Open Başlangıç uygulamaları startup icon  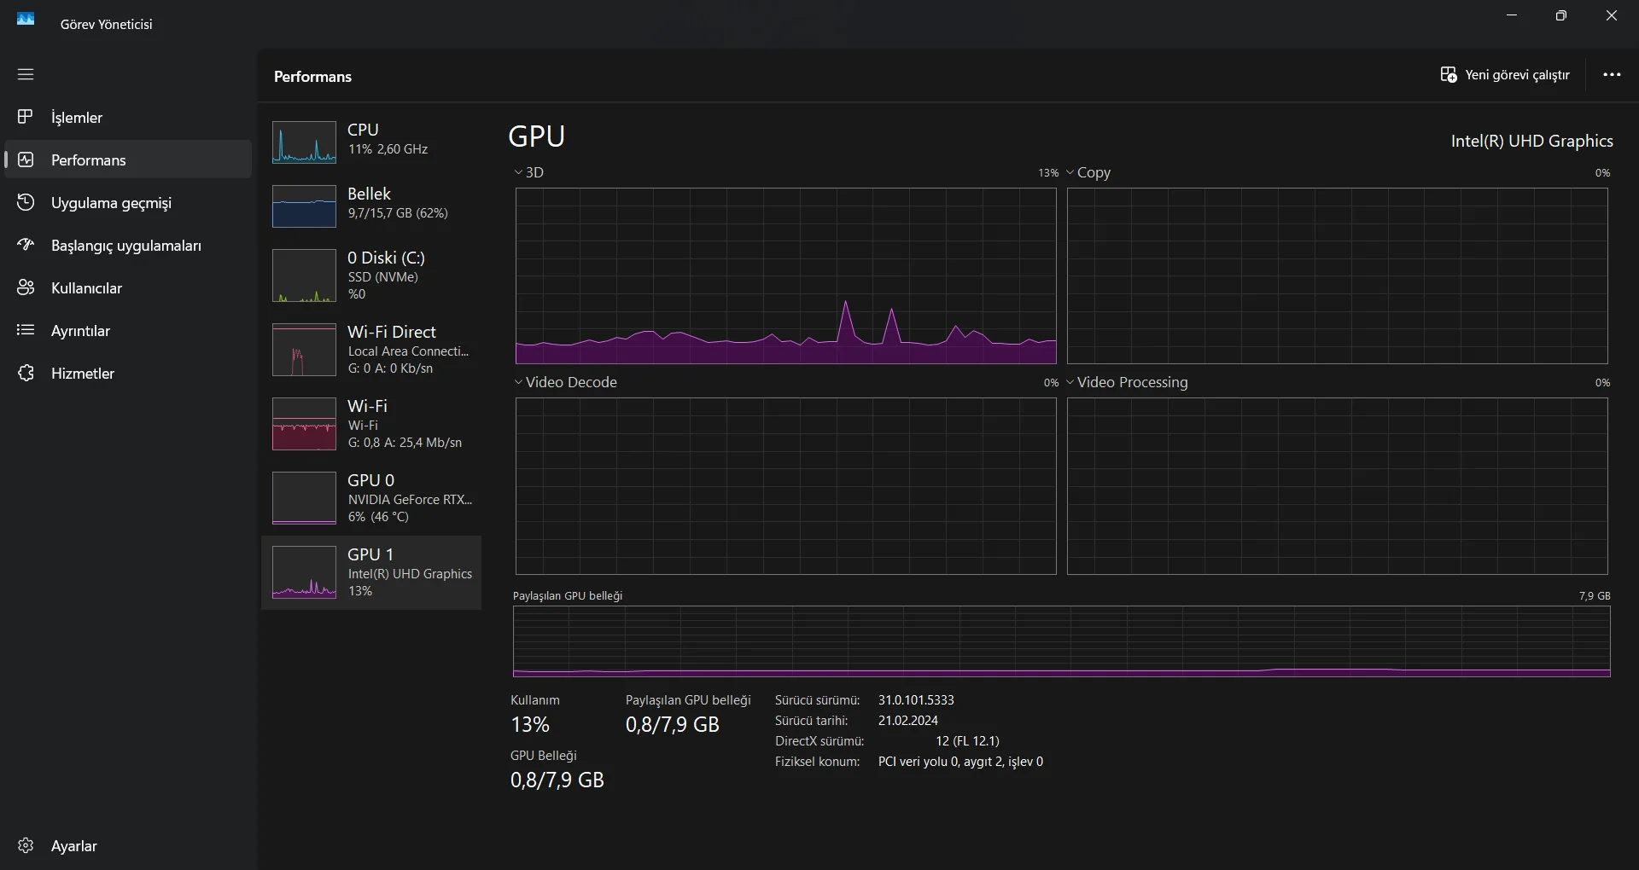click(x=26, y=245)
